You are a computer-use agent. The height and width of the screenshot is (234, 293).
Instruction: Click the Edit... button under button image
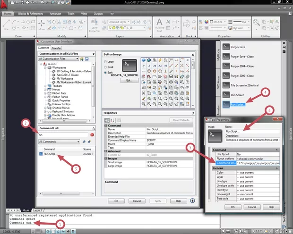(129, 81)
